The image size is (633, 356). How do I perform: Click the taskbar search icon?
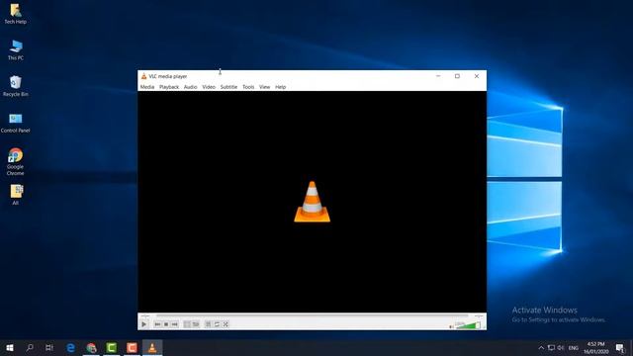tap(30, 347)
